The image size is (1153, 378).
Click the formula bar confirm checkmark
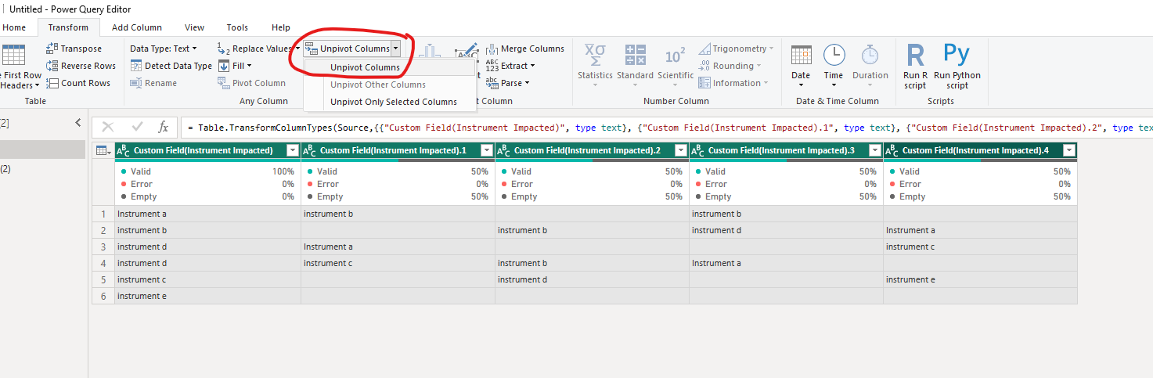[x=137, y=127]
